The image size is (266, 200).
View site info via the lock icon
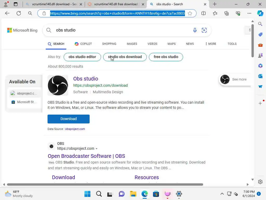[x=44, y=13]
